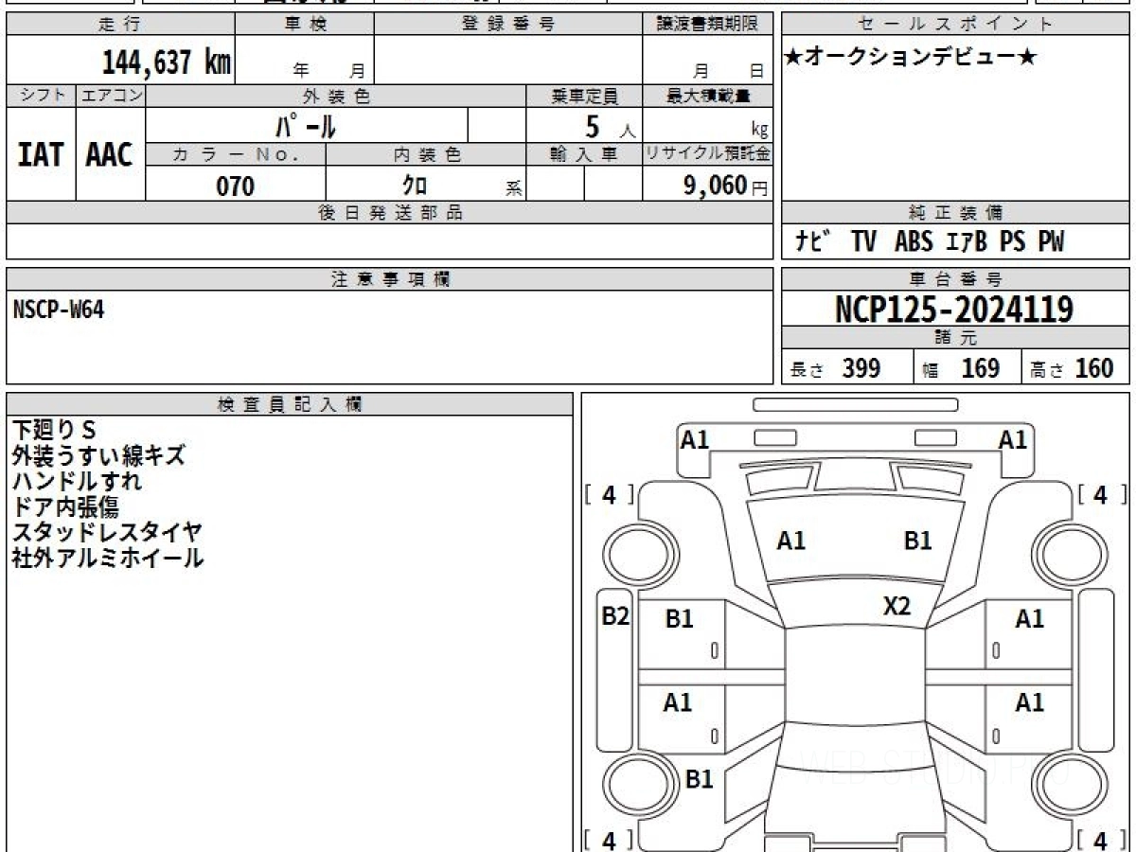Click B1 mark on the left rear fender
The height and width of the screenshot is (852, 1136).
[700, 779]
